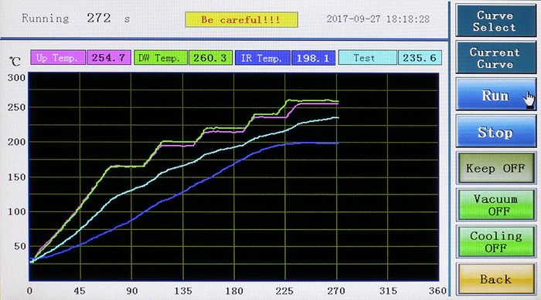Viewport: 541px width, 300px height.
Task: Select the cyan Test label
Action: (x=367, y=58)
